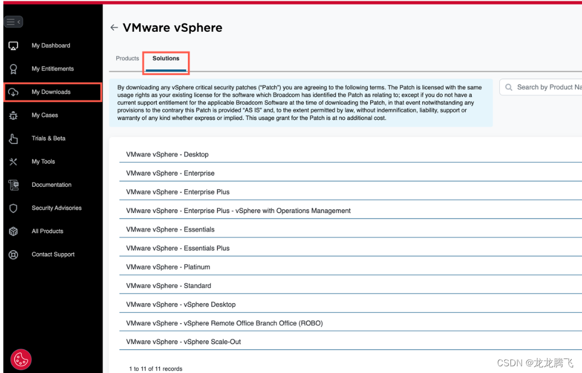
Task: Click the My Entitlements ribbon badge icon
Action: point(13,69)
